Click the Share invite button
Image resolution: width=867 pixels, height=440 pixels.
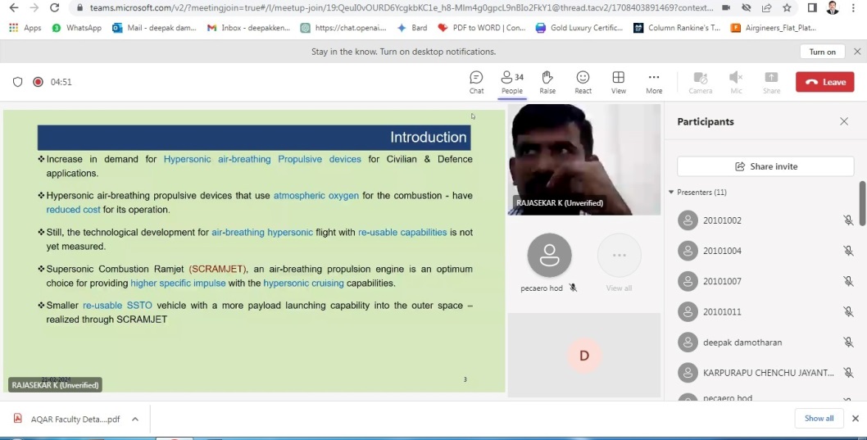coord(765,166)
